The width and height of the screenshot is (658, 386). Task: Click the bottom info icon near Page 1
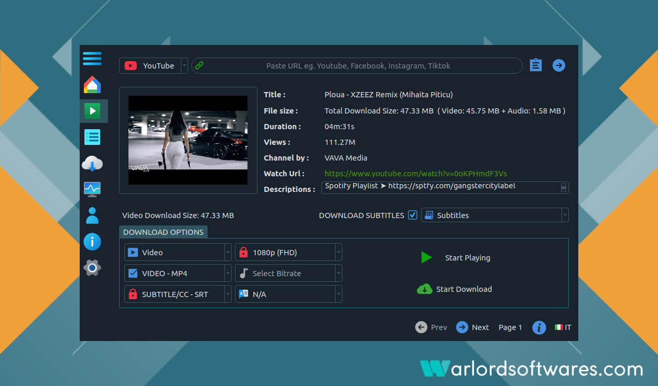(539, 327)
